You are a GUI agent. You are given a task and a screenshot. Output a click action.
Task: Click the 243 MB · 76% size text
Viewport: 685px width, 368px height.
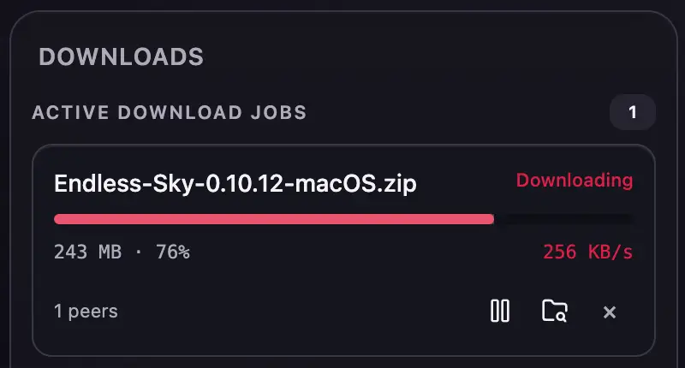click(122, 252)
